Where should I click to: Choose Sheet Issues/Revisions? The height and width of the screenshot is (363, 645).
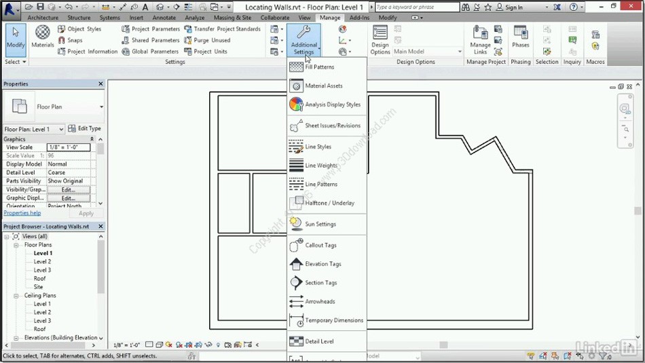tap(326, 126)
